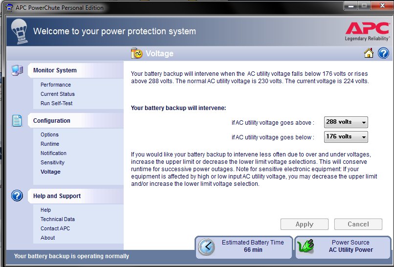Open the Contact APC page
This screenshot has height=267, width=394.
(55, 228)
